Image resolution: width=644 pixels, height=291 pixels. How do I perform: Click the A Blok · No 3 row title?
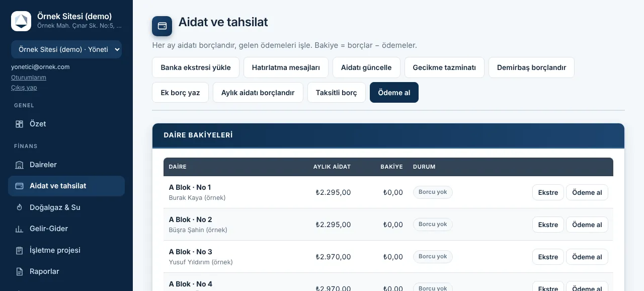click(191, 252)
